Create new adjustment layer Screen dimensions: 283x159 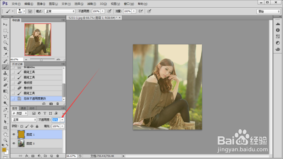(39, 156)
